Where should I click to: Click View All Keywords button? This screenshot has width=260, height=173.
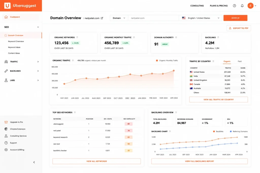click(x=96, y=161)
